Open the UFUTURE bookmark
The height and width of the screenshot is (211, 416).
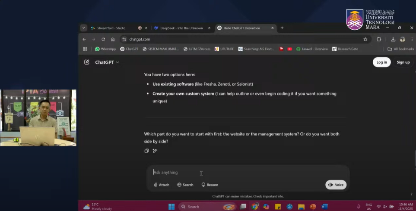click(x=224, y=49)
